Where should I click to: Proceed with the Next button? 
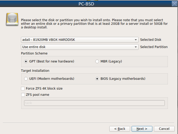pyautogui.click(x=142, y=129)
